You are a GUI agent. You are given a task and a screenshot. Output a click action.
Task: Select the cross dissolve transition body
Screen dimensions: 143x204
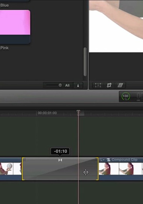60,169
